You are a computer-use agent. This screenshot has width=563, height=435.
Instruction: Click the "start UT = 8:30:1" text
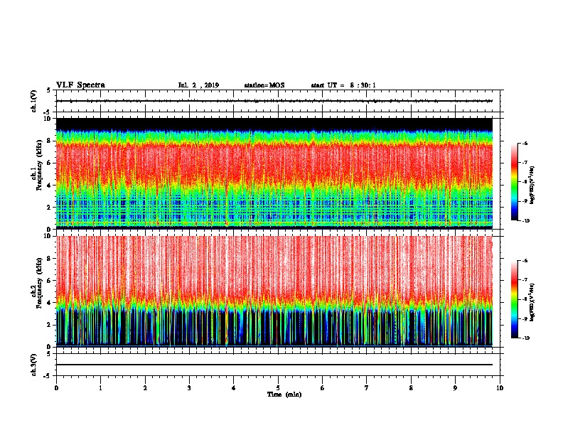coord(343,85)
